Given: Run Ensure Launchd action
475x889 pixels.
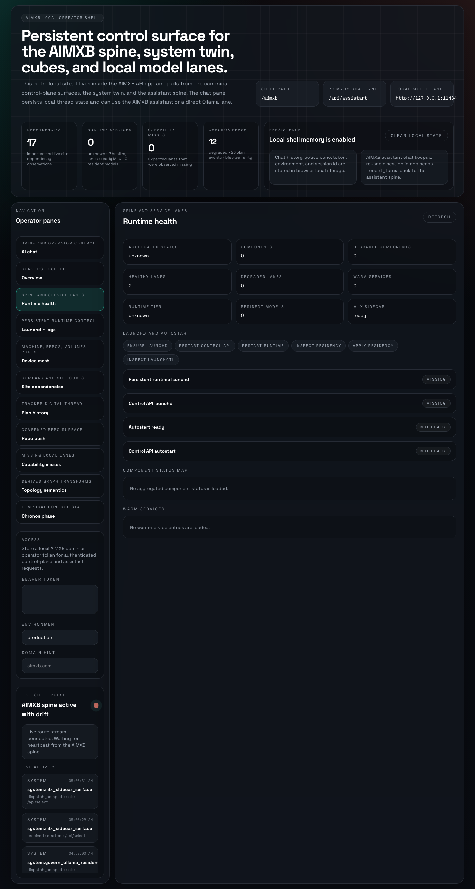Looking at the screenshot, I should point(147,346).
